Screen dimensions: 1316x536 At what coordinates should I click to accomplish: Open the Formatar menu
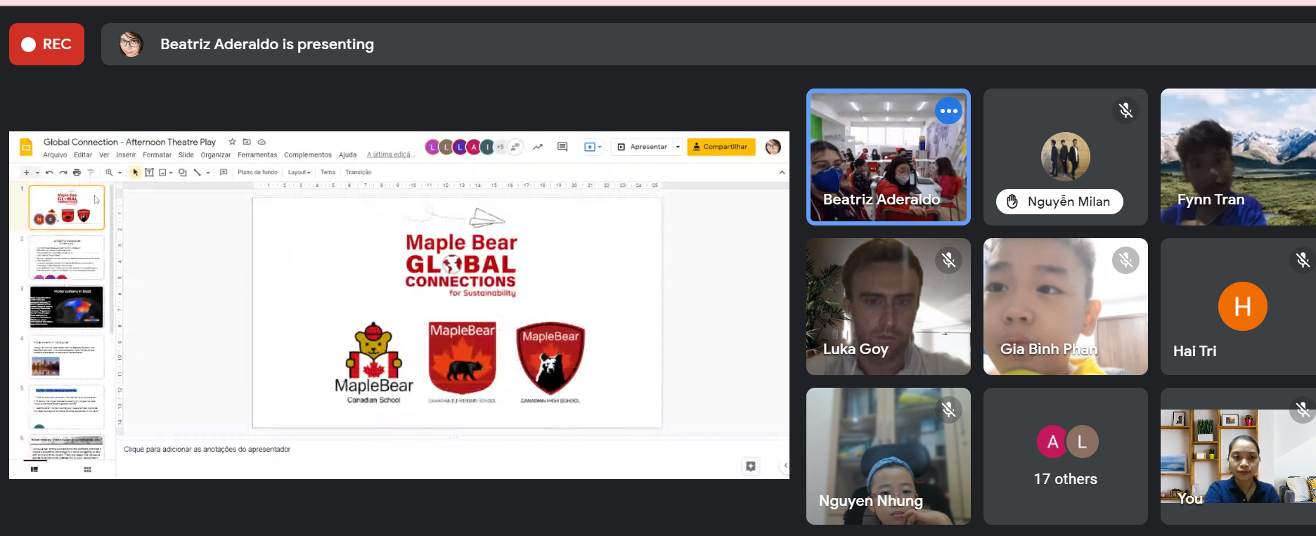pos(157,155)
